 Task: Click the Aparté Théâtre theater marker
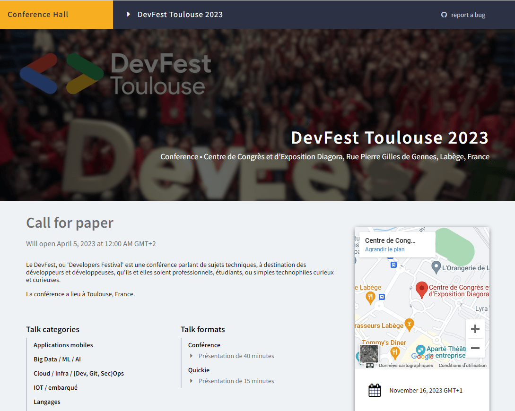pos(420,350)
